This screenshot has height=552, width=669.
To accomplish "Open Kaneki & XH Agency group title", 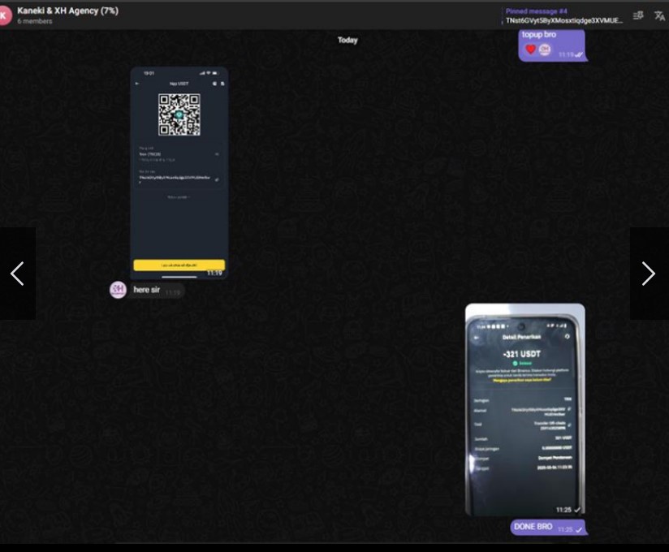I will (67, 11).
